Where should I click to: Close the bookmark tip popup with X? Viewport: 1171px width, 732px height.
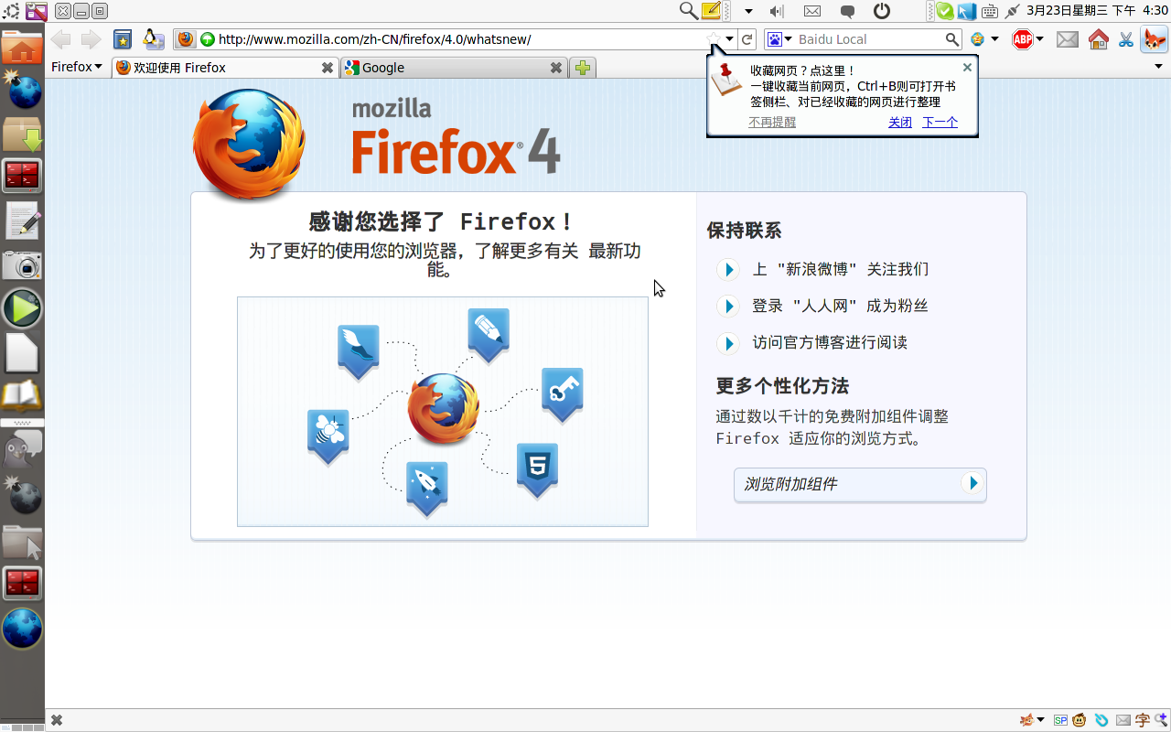(967, 67)
